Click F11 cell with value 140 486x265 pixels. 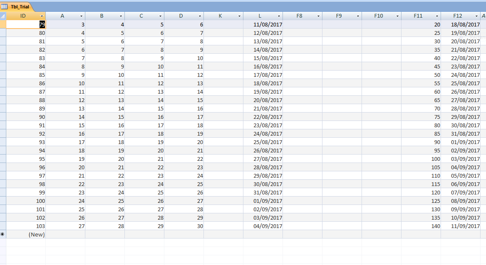tap(421, 226)
